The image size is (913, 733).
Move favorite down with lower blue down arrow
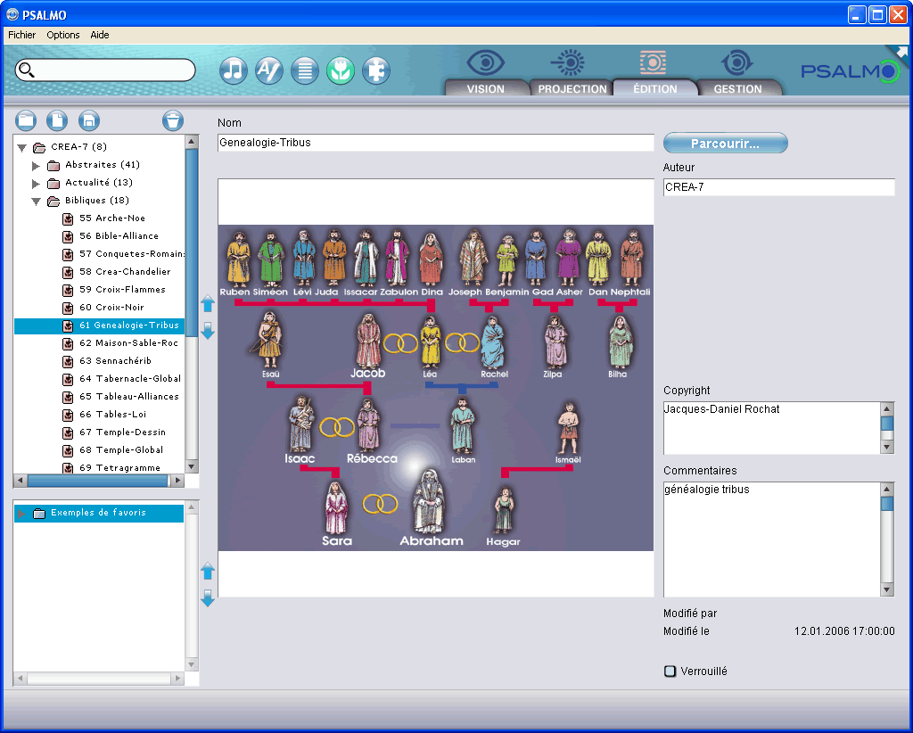(208, 598)
